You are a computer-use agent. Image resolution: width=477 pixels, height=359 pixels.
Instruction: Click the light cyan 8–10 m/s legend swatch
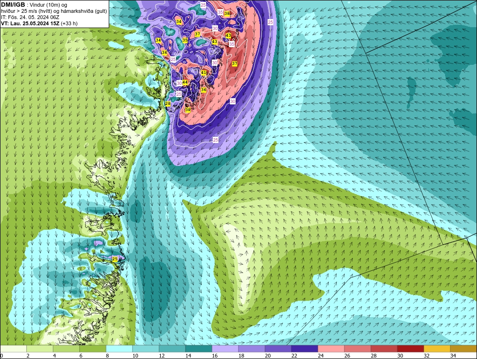point(119,349)
